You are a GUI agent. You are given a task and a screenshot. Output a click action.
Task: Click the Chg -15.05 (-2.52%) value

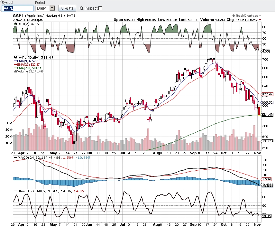(x=242, y=20)
